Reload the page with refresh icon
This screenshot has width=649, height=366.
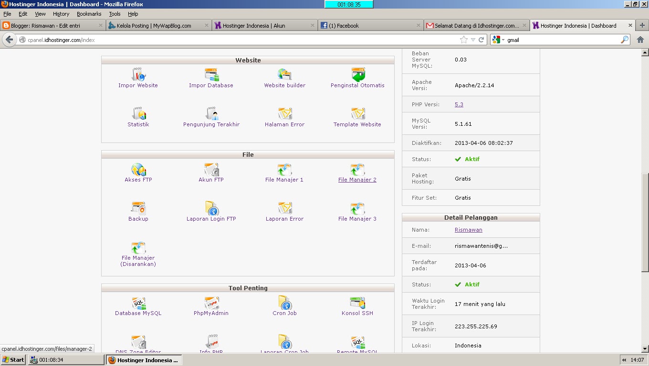pos(482,40)
